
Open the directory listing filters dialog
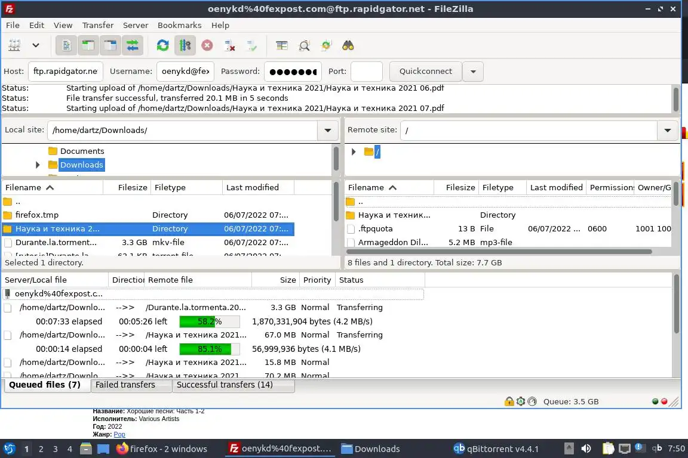coord(282,45)
